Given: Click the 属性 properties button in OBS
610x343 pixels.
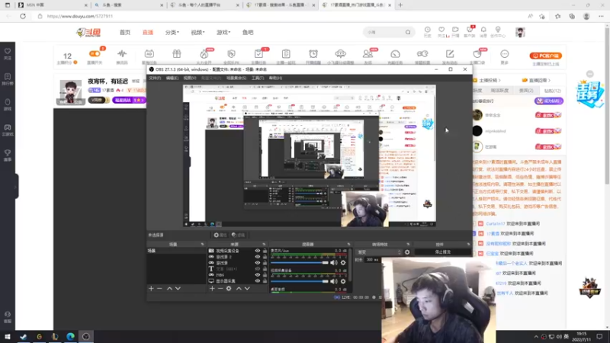Looking at the screenshot, I should coord(220,235).
